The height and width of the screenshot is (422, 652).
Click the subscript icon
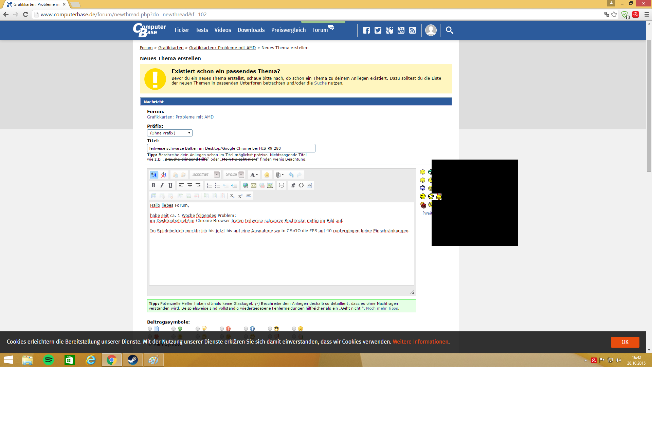pyautogui.click(x=232, y=196)
